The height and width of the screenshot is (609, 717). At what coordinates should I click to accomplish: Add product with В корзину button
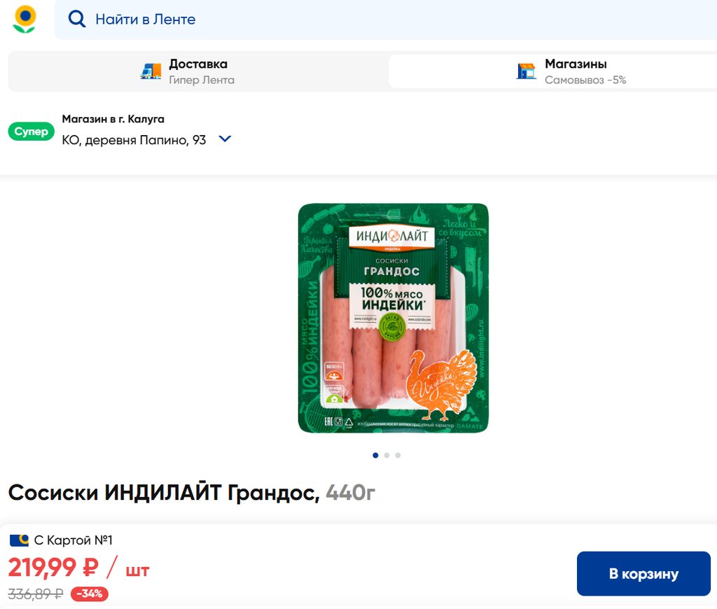coord(644,574)
